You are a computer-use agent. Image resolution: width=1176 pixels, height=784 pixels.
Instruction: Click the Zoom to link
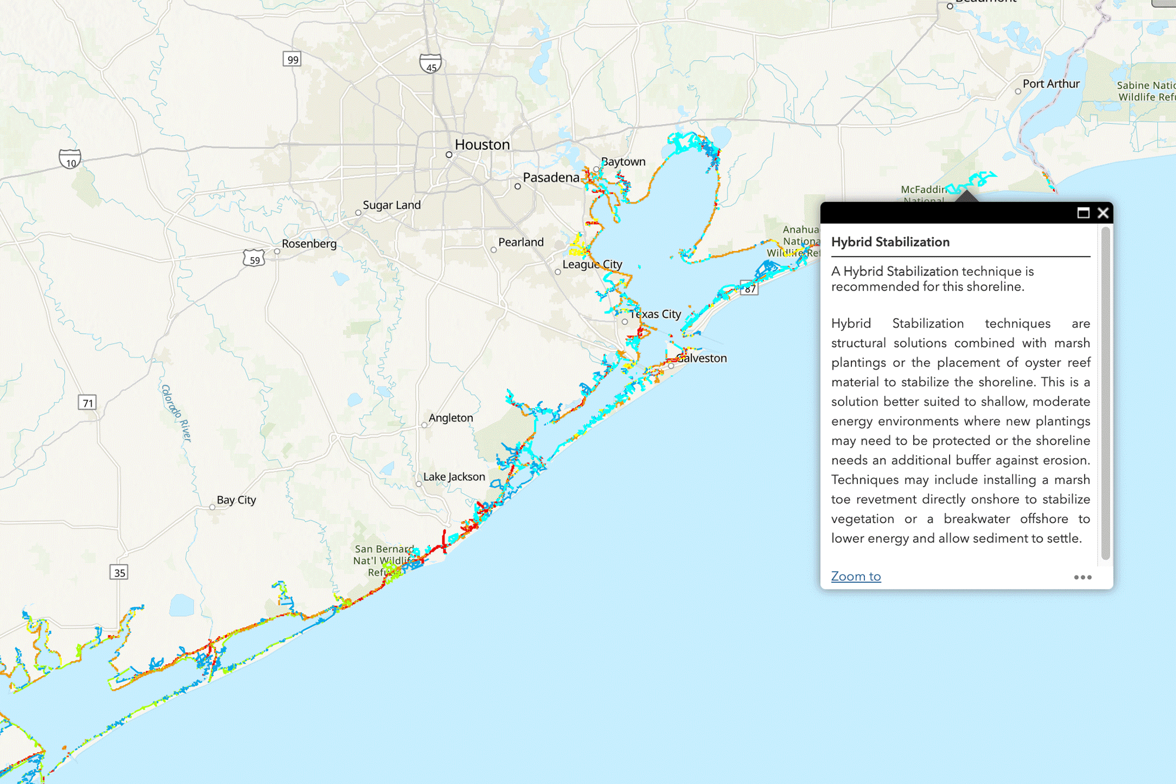pos(856,576)
